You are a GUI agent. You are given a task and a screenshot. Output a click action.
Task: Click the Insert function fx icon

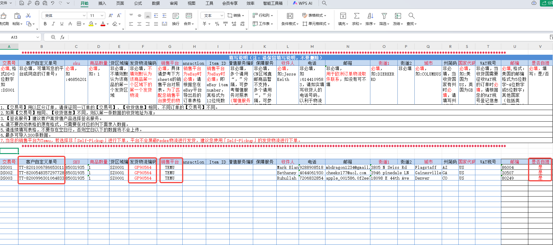(x=62, y=37)
